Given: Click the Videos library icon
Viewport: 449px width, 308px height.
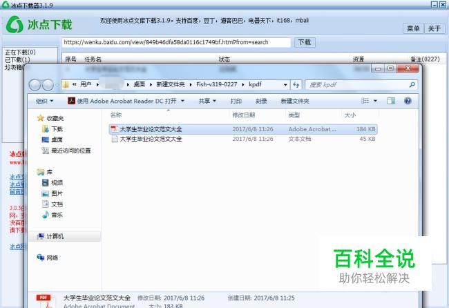Looking at the screenshot, I should tap(45, 182).
